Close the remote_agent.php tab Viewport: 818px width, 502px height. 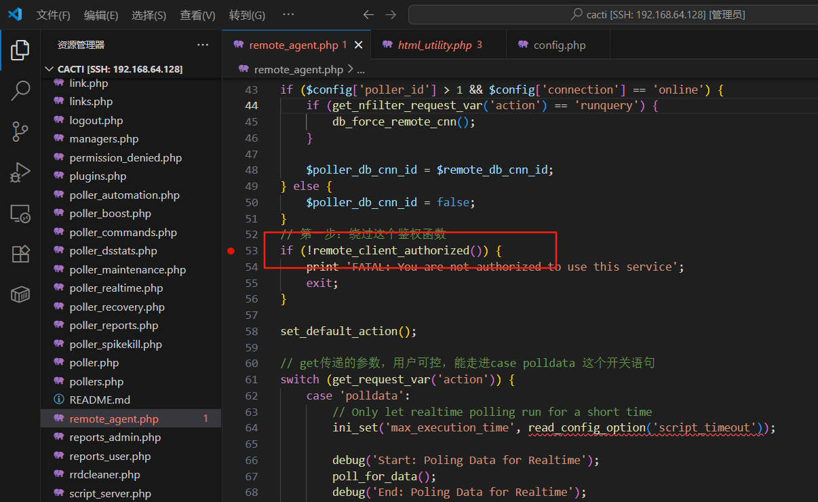click(359, 45)
